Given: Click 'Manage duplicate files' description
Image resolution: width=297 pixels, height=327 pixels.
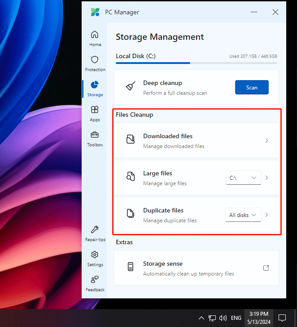Looking at the screenshot, I should [x=170, y=221].
